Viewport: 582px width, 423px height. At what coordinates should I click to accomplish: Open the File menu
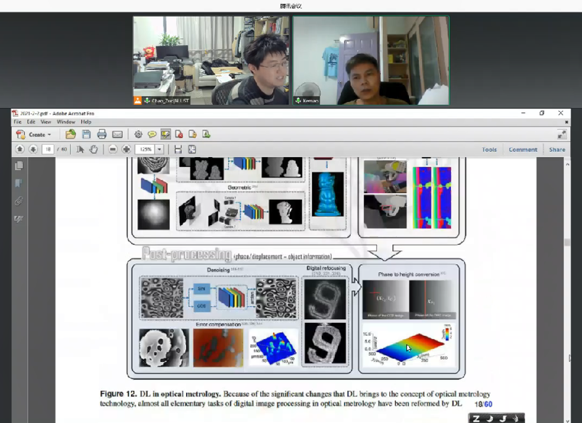17,121
